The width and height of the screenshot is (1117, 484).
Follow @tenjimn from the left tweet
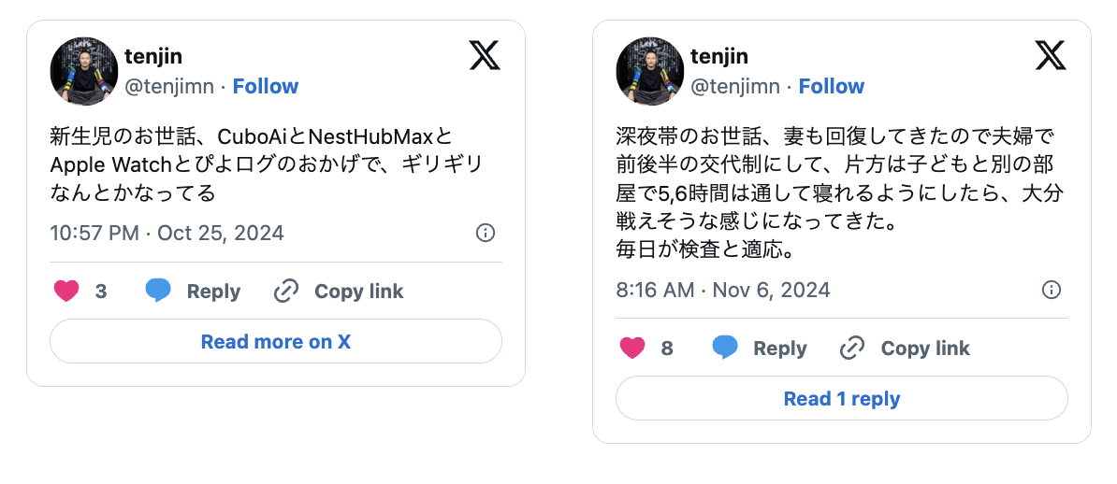click(x=266, y=87)
